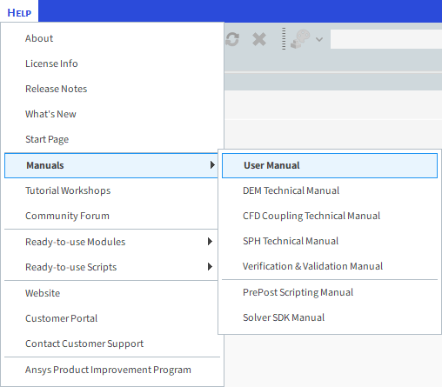
Task: Click the refresh arrows icon
Action: click(232, 39)
